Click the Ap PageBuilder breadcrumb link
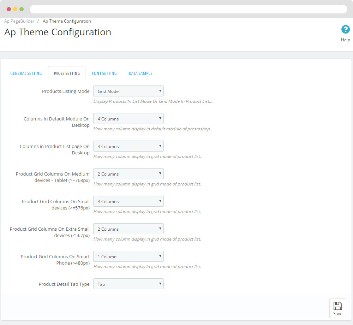This screenshot has height=325, width=353. (x=19, y=21)
